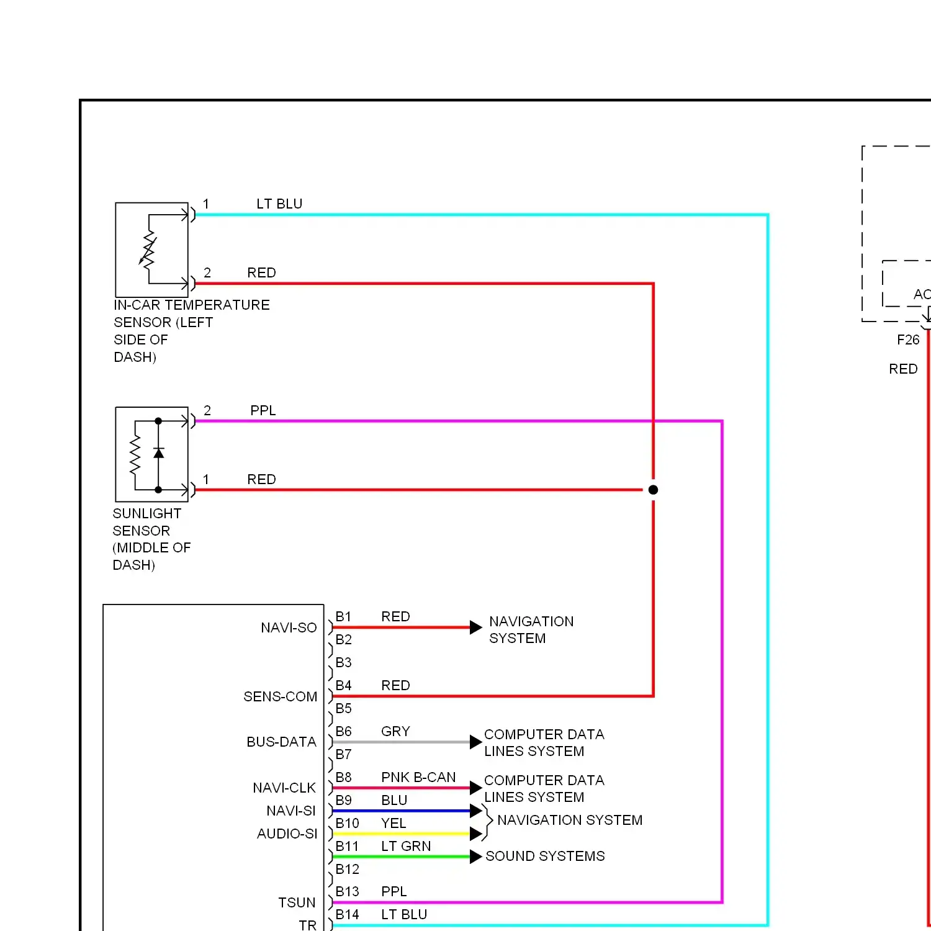931x931 pixels.
Task: Click the arrowhead on the yellow B10 wire
Action: point(476,834)
